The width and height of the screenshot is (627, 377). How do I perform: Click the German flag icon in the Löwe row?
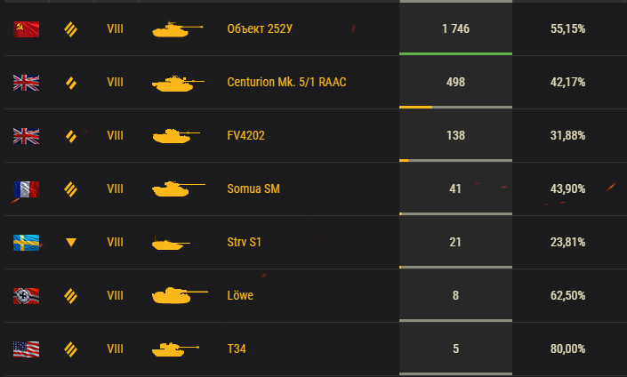(27, 296)
